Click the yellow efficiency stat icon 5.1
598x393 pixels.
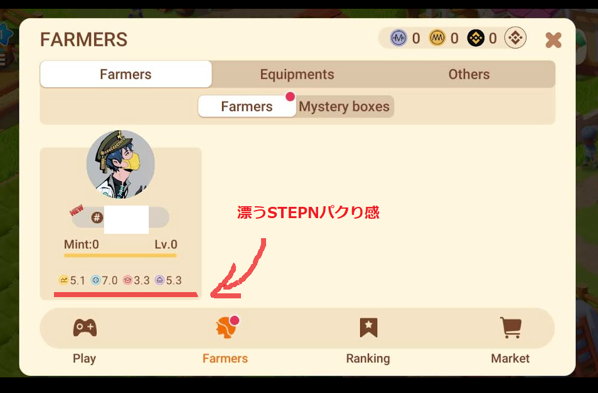point(63,280)
